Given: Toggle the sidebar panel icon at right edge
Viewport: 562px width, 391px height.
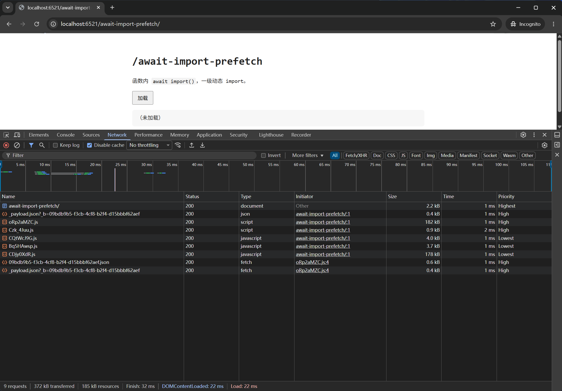Looking at the screenshot, I should tap(557, 145).
